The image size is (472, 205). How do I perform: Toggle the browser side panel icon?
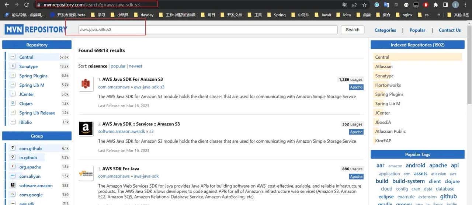pos(445,5)
